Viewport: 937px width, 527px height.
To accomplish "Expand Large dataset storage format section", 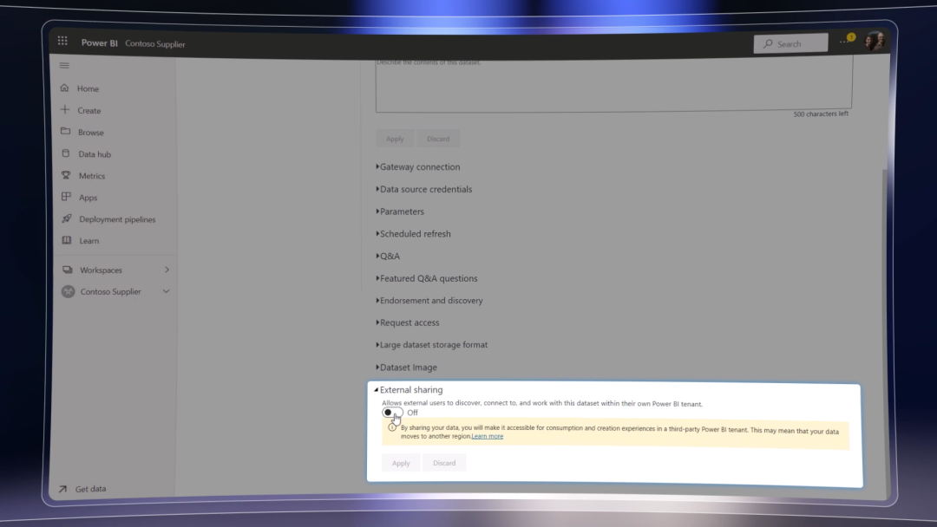I will tap(431, 344).
